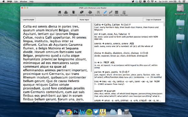This screenshot has width=188, height=117.
Task: Click the SPQR app icon in Dock
Action: pos(103,112)
